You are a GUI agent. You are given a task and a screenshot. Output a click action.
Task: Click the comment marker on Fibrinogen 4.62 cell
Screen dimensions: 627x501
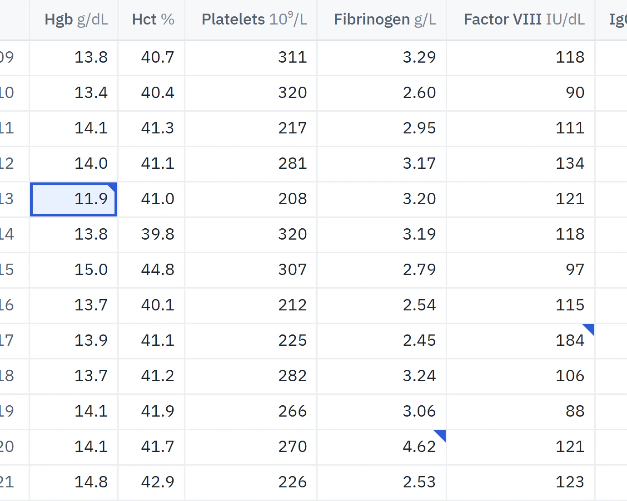441,435
